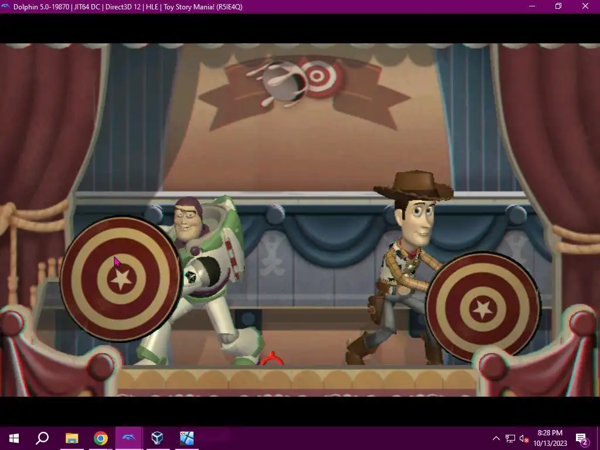Open the VirtualBox cube taskbar icon
This screenshot has width=600, height=450.
[157, 438]
